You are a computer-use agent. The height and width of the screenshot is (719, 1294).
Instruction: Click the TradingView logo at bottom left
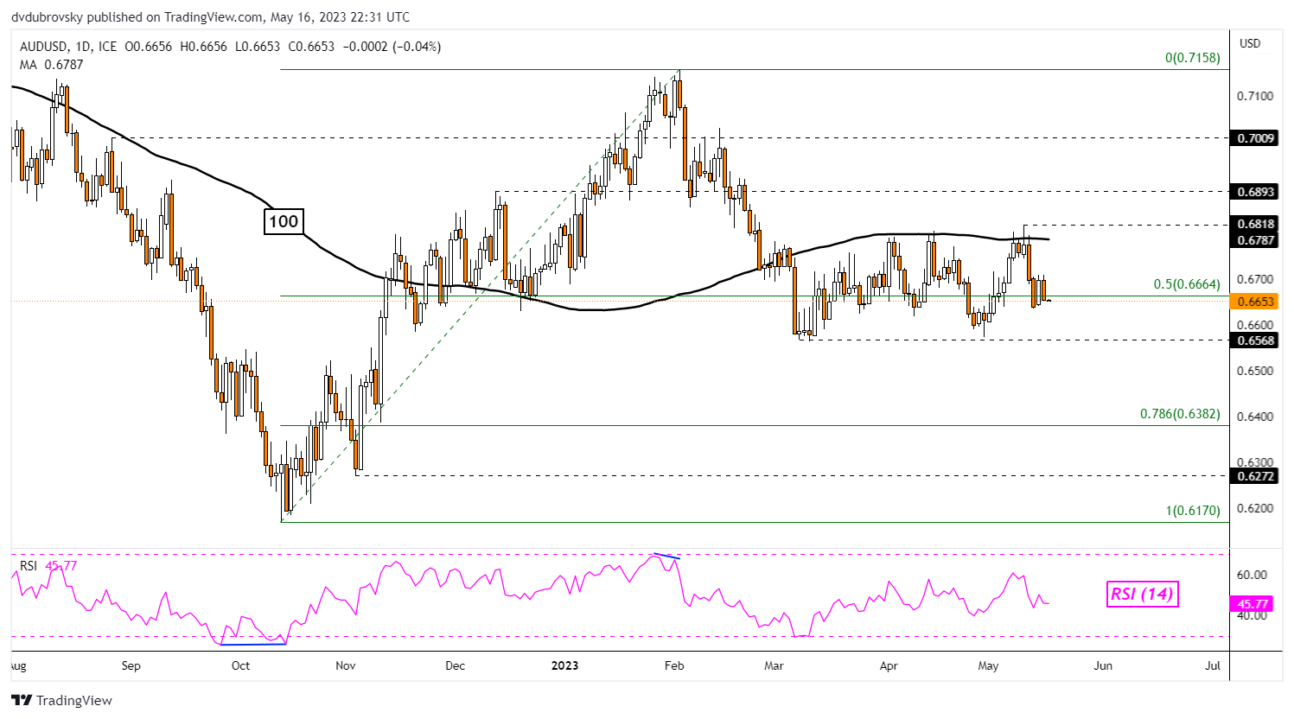coord(61,700)
